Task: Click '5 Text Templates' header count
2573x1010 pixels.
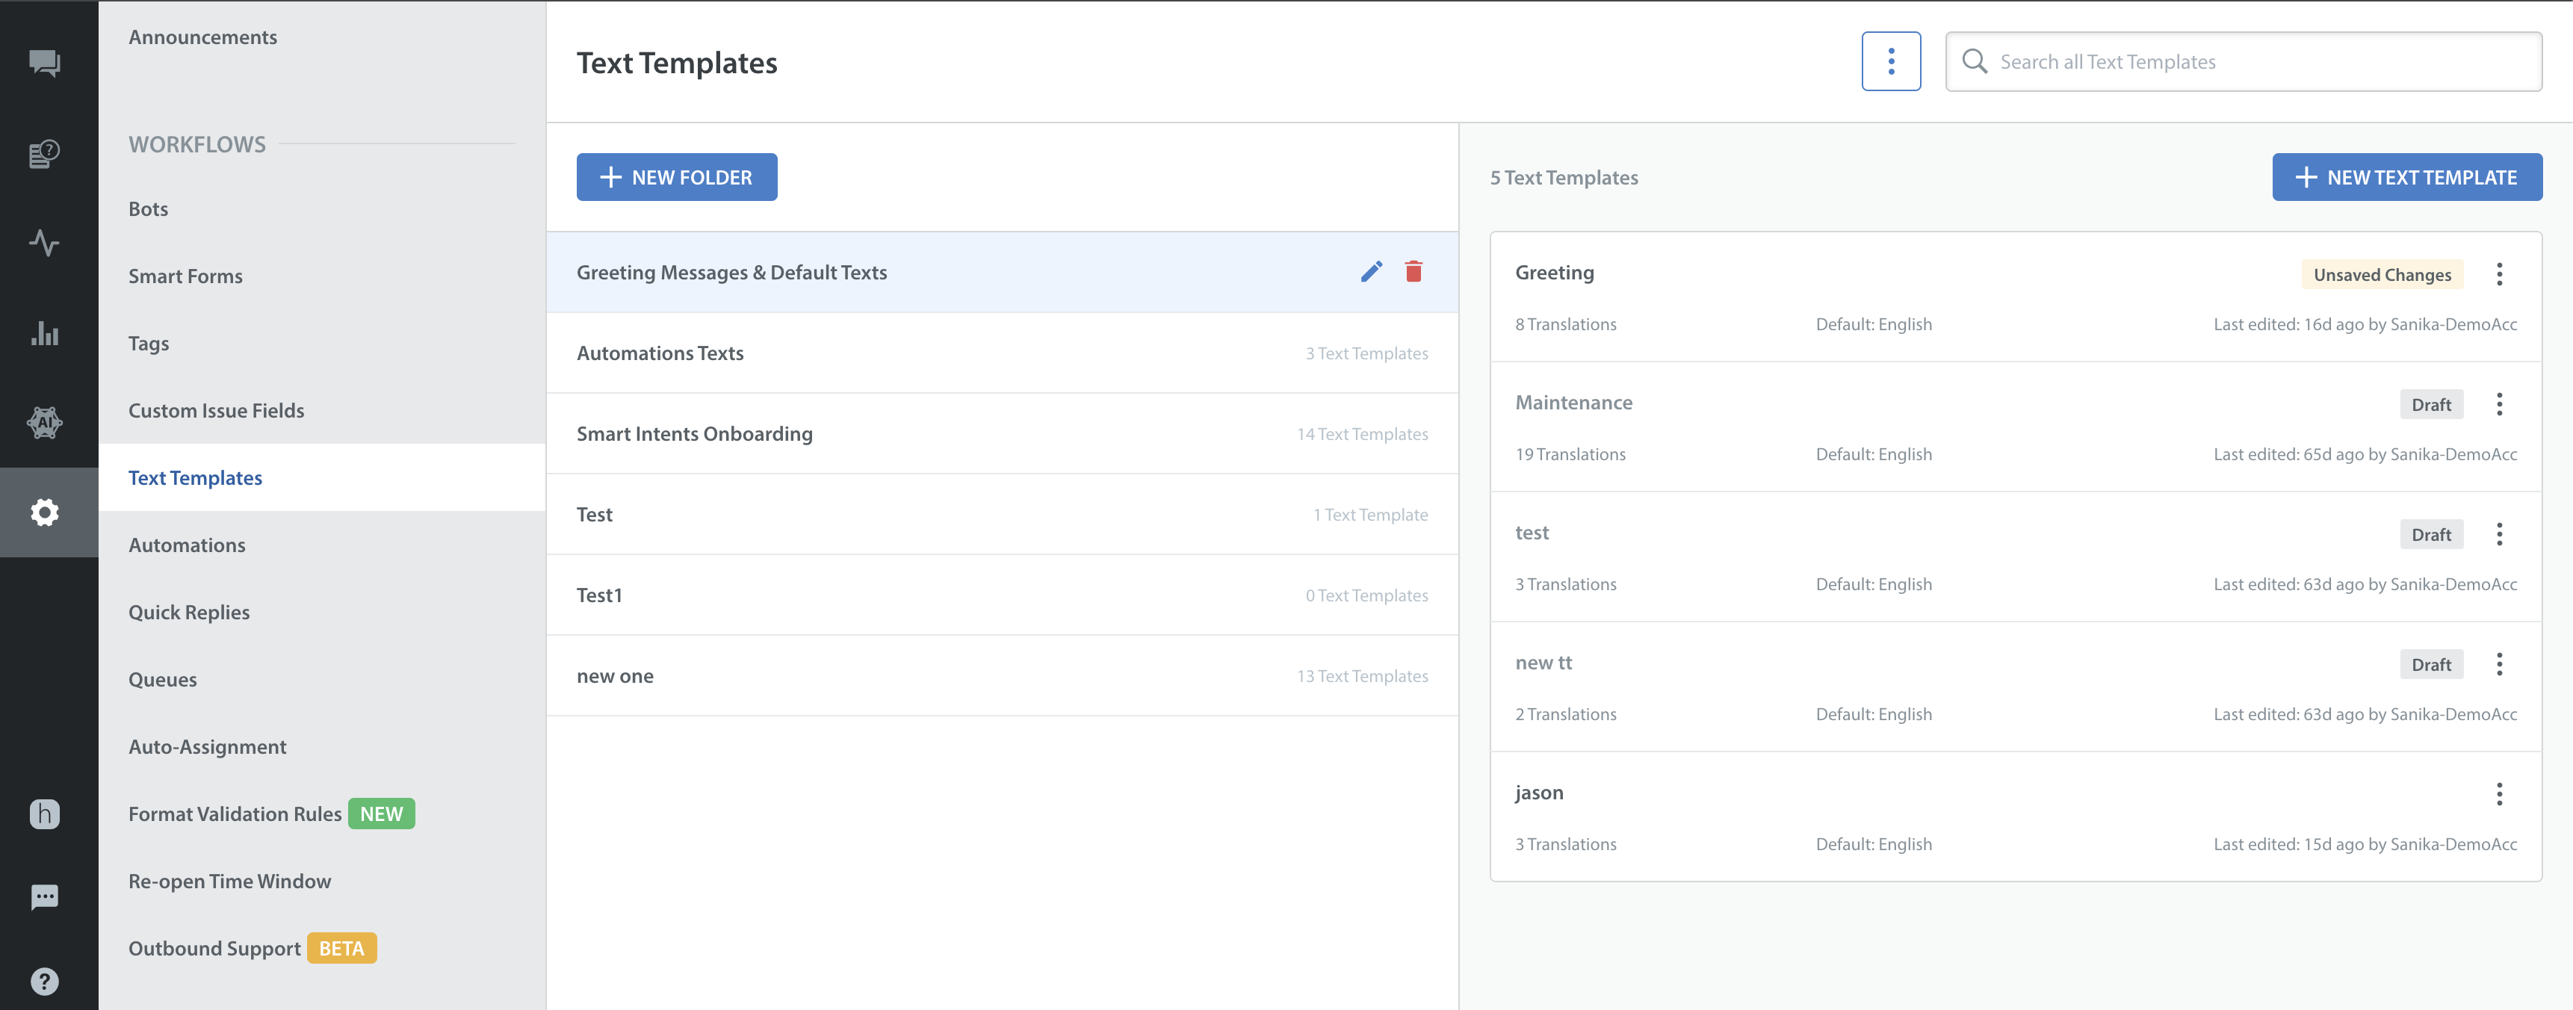Action: [1563, 178]
